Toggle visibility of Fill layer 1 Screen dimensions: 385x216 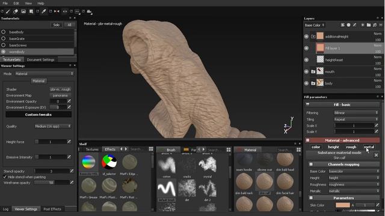click(x=306, y=48)
